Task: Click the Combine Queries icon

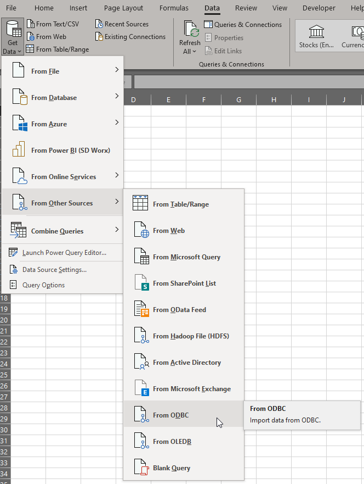Action: tap(18, 230)
